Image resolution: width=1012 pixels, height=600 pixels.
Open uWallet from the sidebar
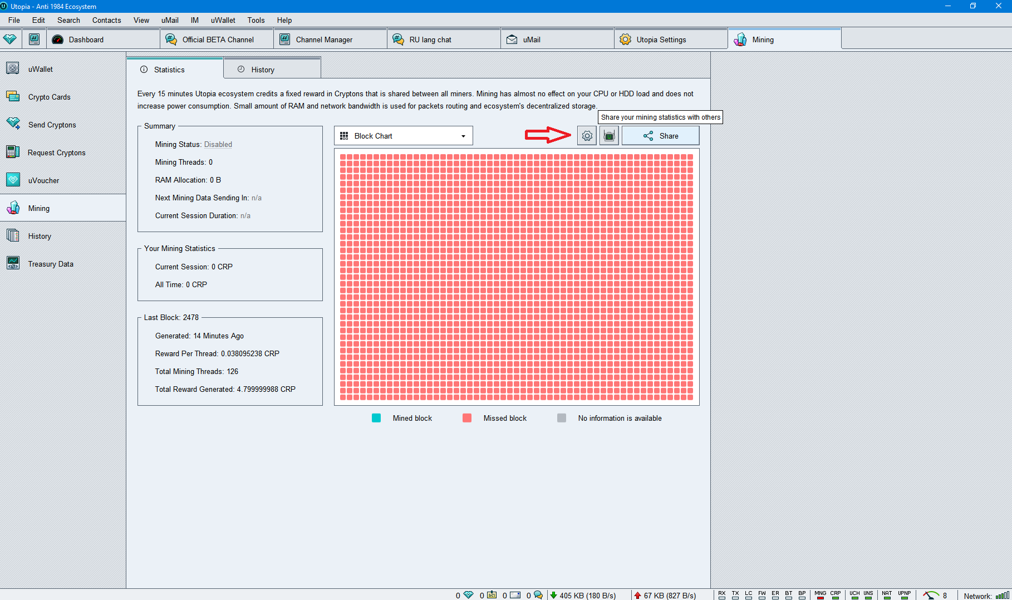(41, 69)
